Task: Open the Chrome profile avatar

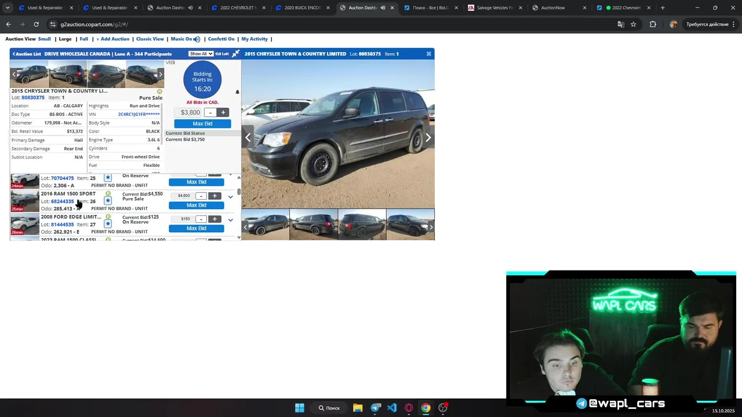Action: click(673, 24)
